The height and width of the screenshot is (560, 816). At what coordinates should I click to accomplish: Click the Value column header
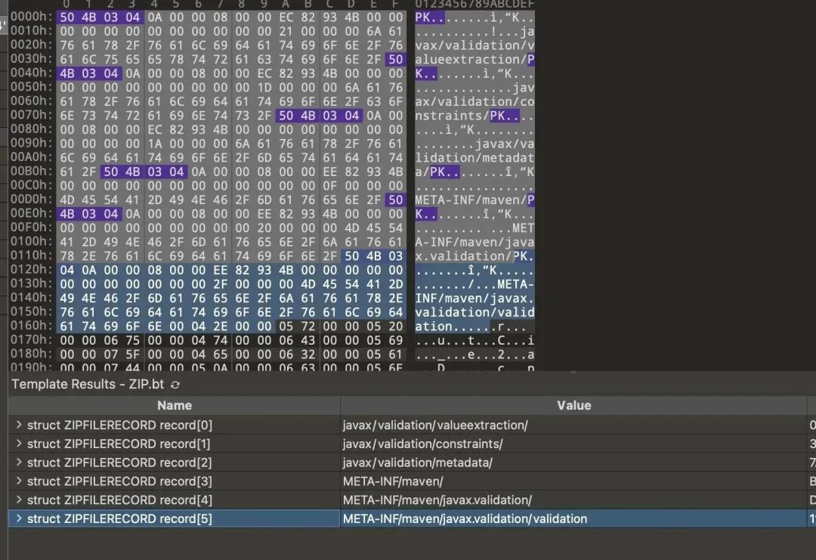pyautogui.click(x=573, y=405)
